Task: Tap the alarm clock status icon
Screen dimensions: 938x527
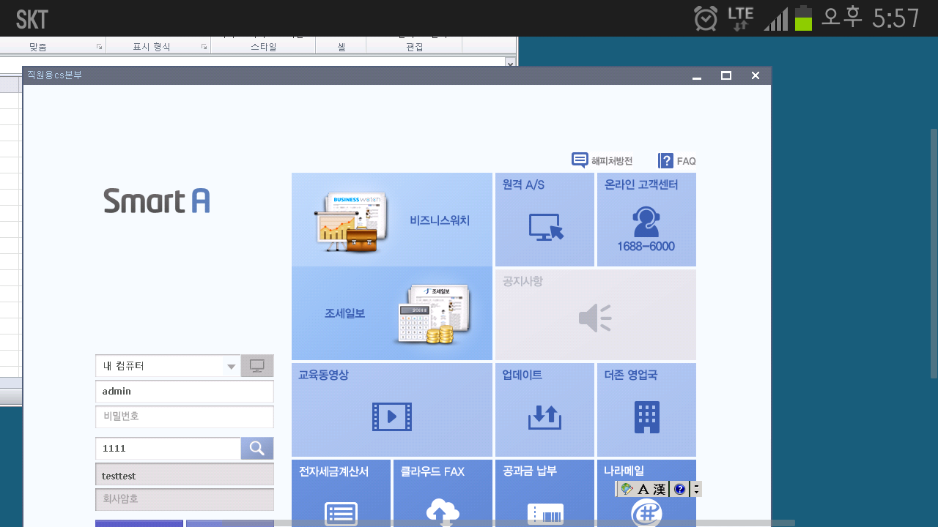Action: (706, 18)
